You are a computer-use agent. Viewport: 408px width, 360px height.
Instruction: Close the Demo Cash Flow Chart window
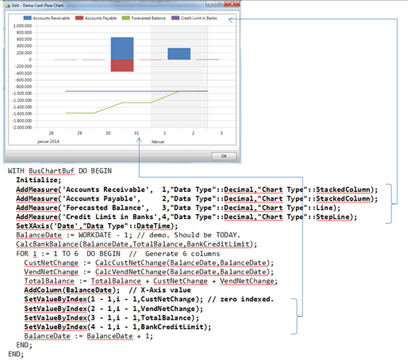pos(232,4)
